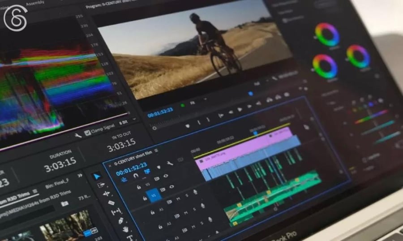The image size is (403, 241).
Task: Open the 8 Bit bit-depth dropdown
Action: (x=127, y=121)
